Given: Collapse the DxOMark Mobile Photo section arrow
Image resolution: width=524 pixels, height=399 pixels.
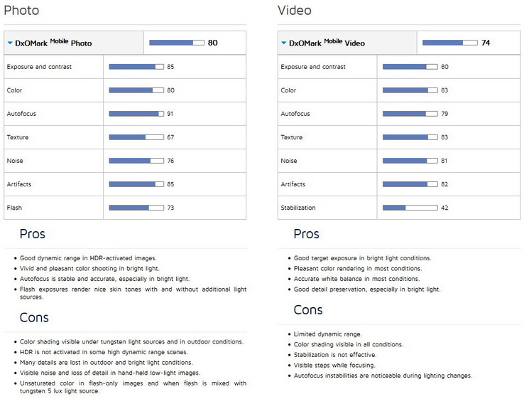Looking at the screenshot, I should [10, 43].
